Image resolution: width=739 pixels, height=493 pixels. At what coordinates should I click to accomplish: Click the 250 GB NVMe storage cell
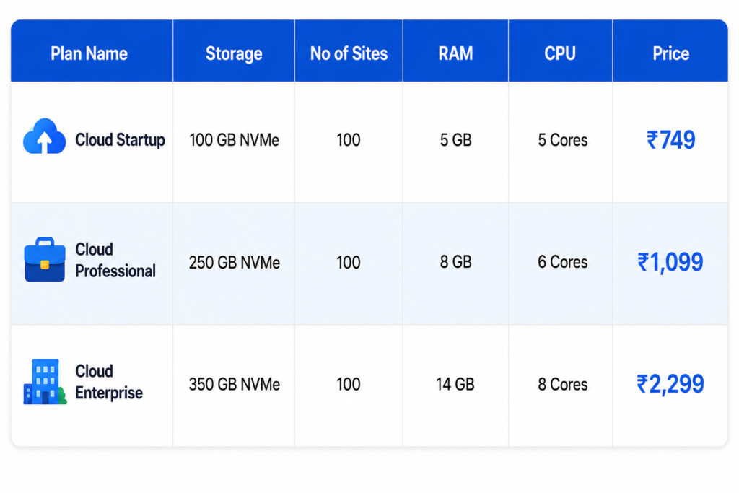click(x=235, y=263)
